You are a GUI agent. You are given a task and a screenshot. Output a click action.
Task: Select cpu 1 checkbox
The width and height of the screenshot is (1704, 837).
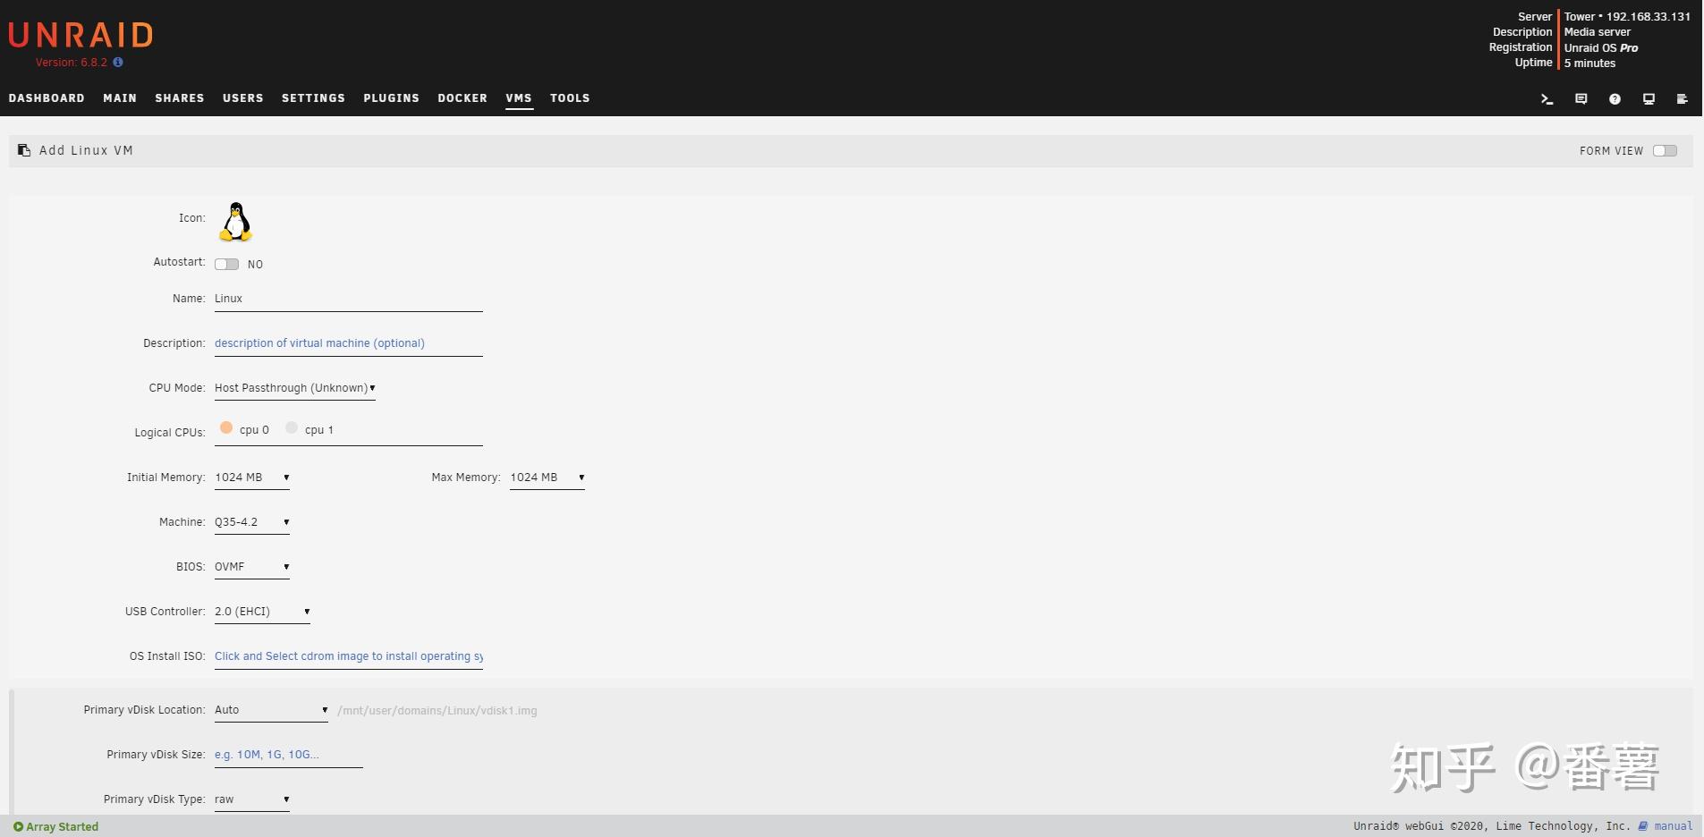[291, 427]
